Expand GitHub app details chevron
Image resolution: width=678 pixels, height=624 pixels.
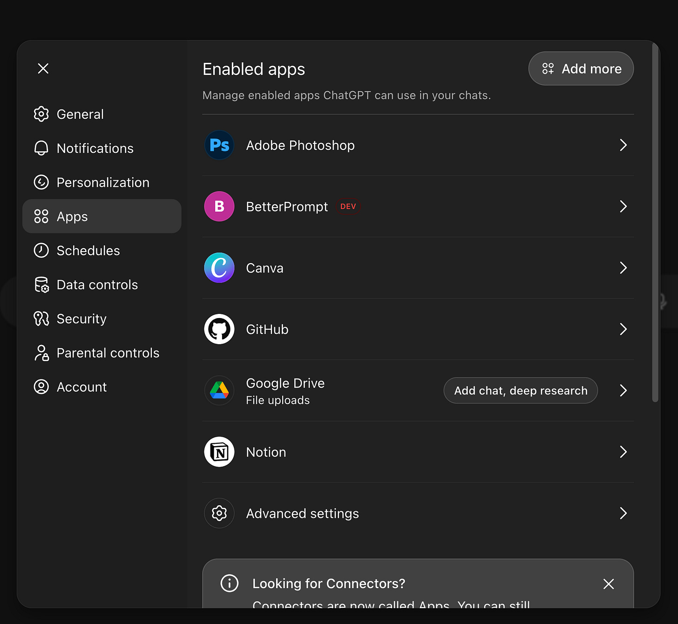(624, 329)
